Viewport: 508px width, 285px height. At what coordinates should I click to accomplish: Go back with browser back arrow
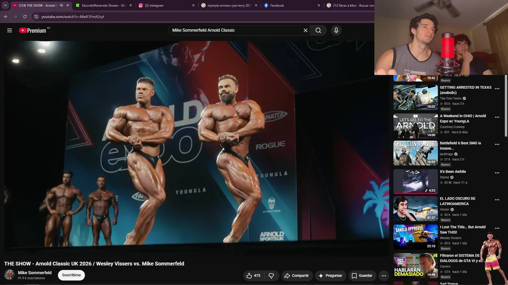[x=6, y=17]
